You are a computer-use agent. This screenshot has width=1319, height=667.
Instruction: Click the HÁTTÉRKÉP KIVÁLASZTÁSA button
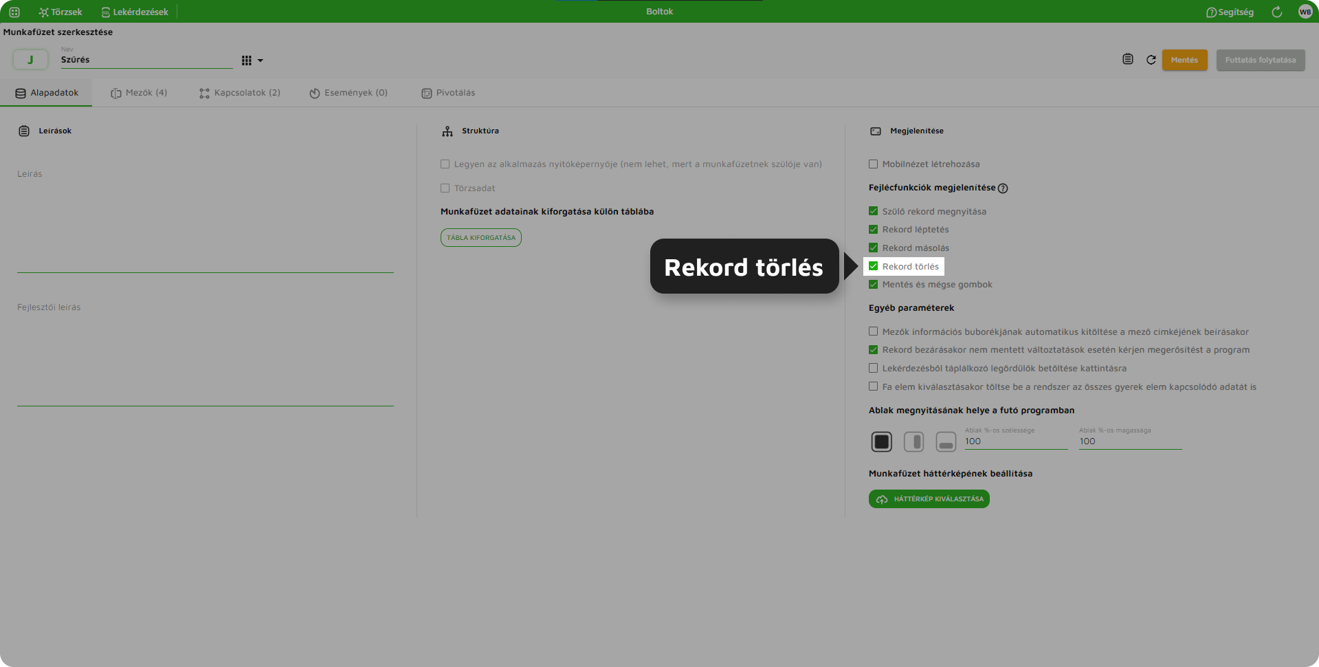coord(929,499)
